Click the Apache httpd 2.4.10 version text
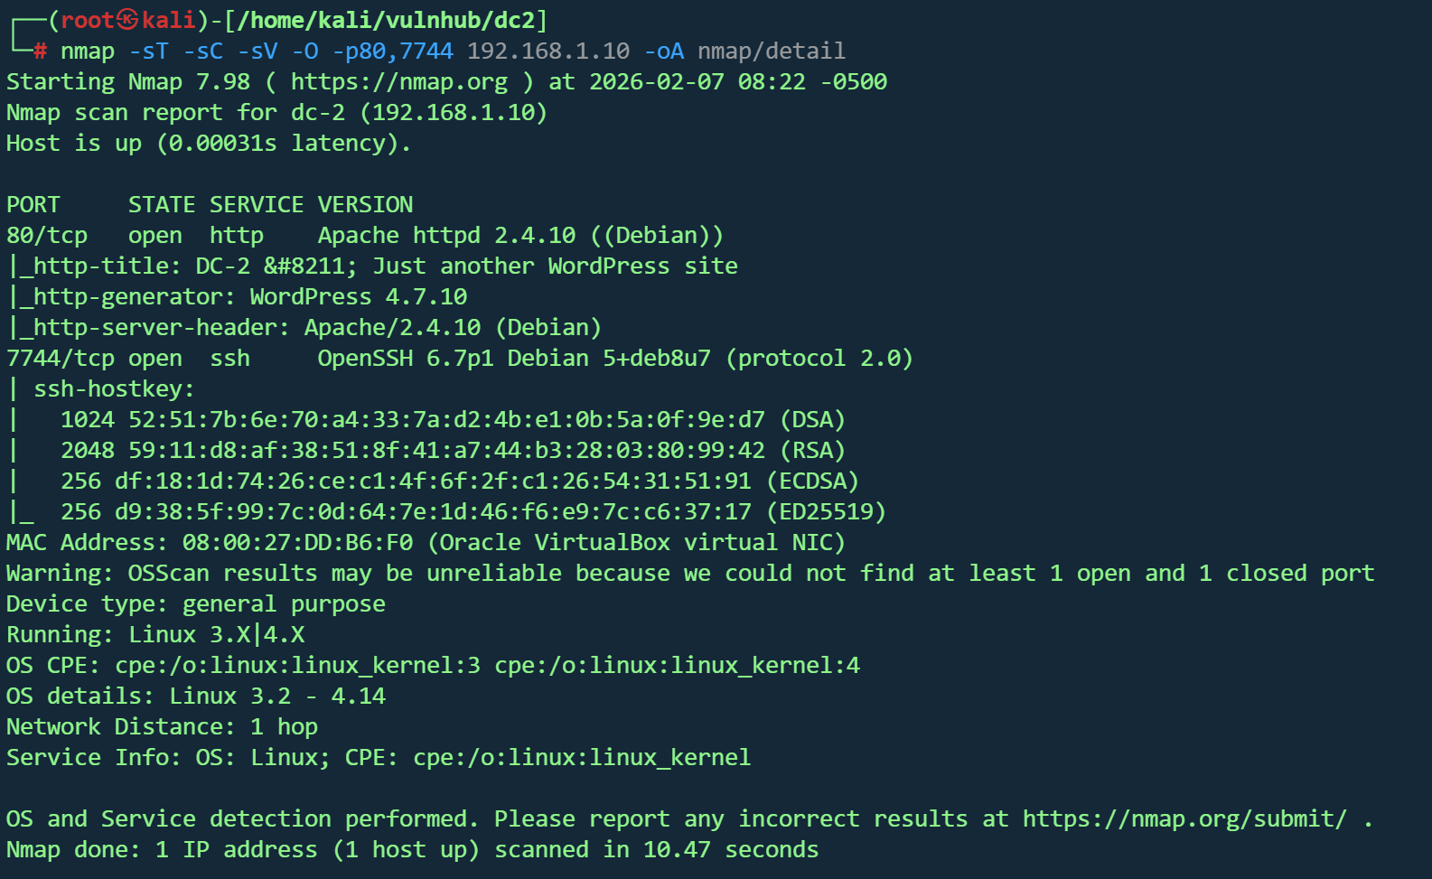 point(446,236)
